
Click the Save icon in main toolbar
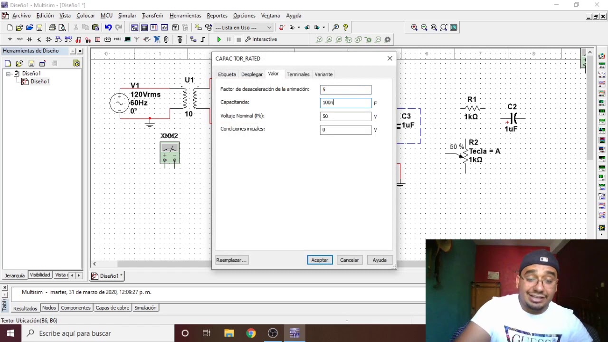(39, 28)
